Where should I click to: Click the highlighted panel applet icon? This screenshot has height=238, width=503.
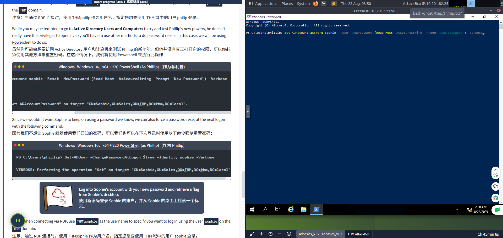[471, 4]
